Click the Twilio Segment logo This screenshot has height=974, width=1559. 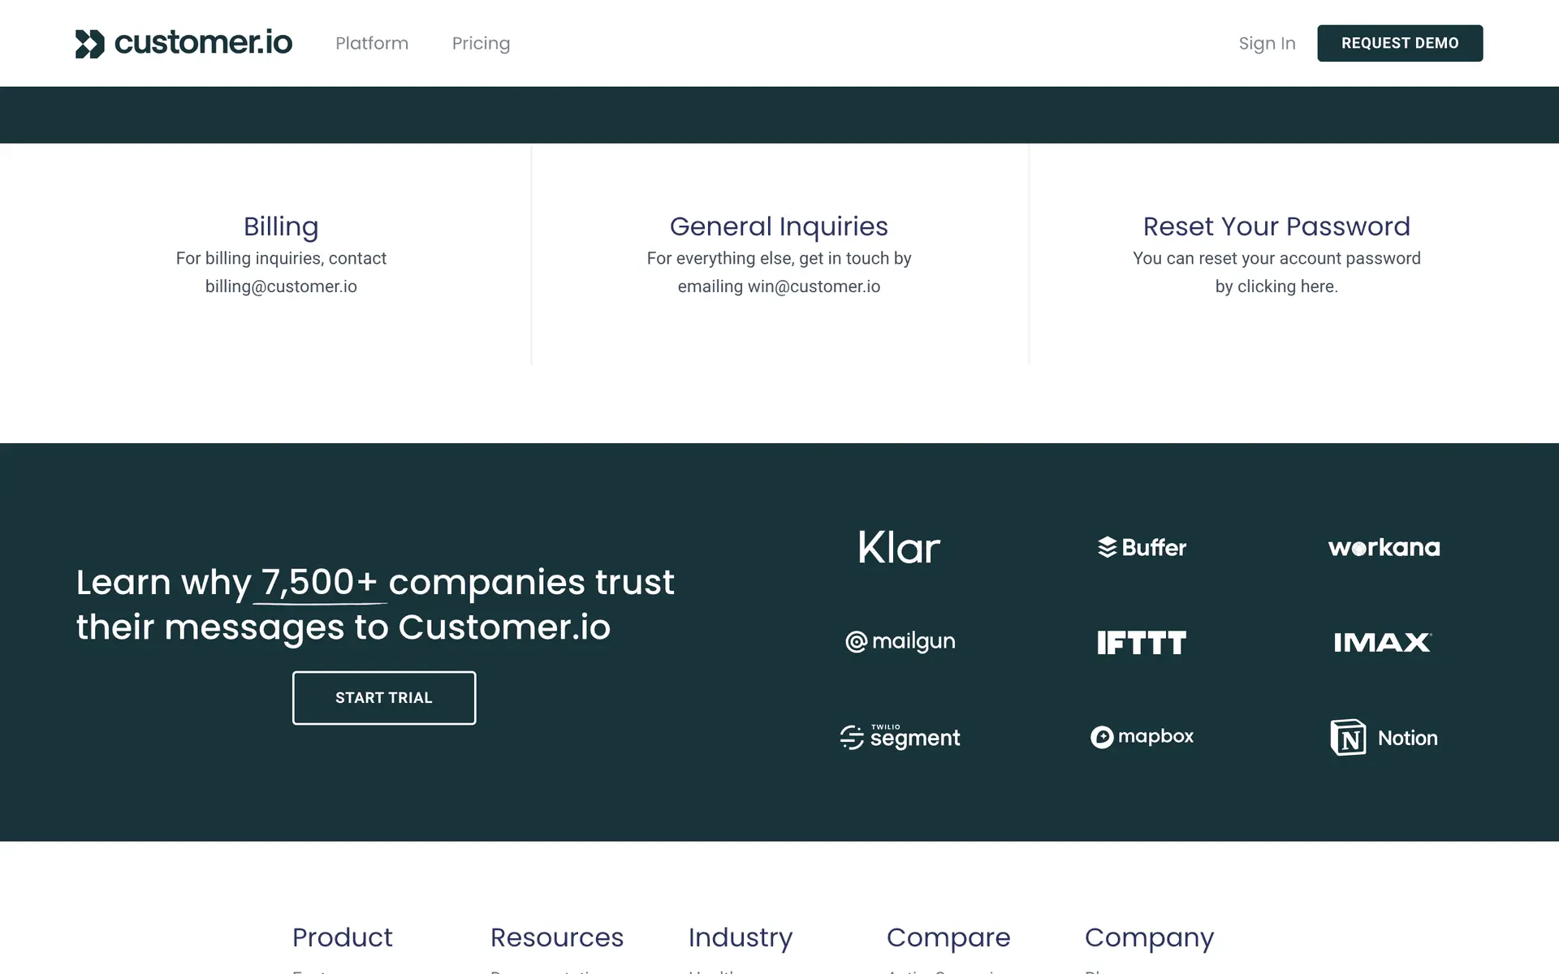tap(900, 737)
